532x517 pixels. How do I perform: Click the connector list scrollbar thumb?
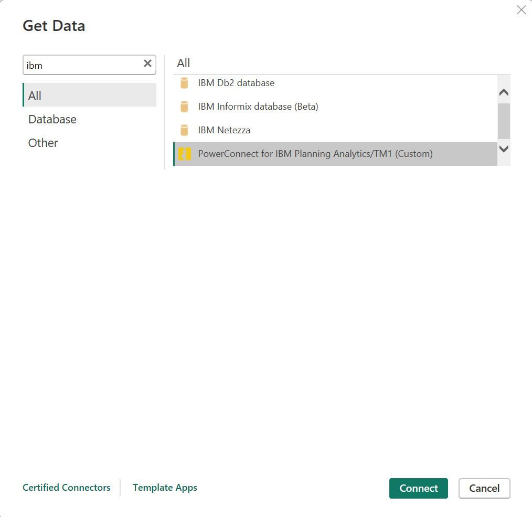(x=504, y=121)
